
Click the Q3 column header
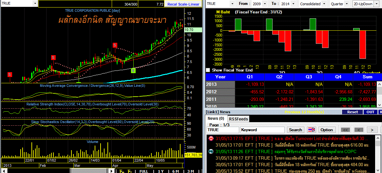[309, 77]
